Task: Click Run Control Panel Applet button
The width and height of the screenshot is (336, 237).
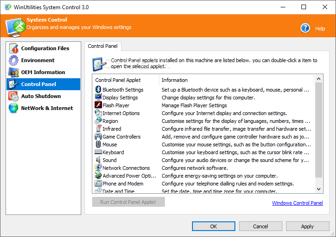Action: [128, 202]
